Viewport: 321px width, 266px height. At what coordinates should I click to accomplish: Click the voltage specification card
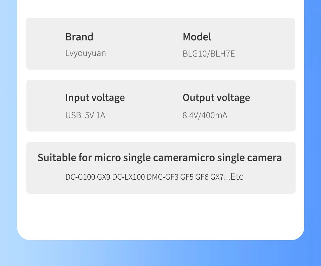click(x=161, y=105)
